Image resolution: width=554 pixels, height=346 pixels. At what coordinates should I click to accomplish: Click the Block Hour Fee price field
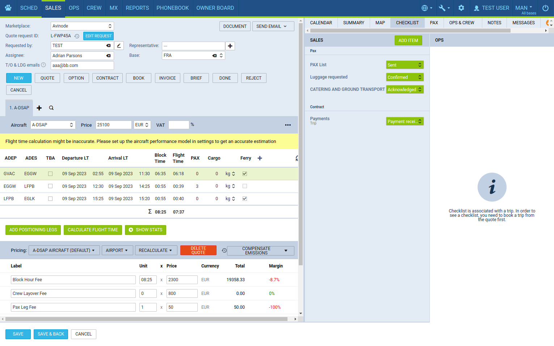tap(182, 280)
